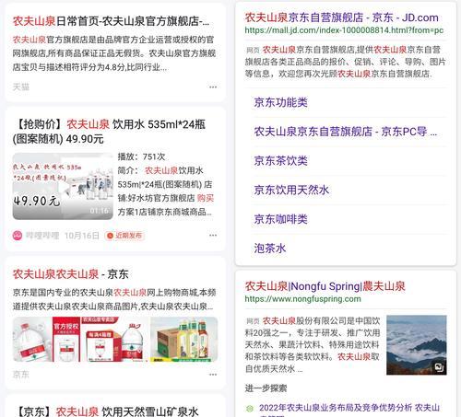Image resolution: width=461 pixels, height=417 pixels.
Task: Click the image gallery icon on mountain photo
Action: point(439,367)
